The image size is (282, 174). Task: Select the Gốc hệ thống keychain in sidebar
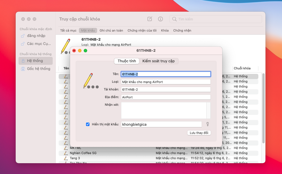click(36, 69)
